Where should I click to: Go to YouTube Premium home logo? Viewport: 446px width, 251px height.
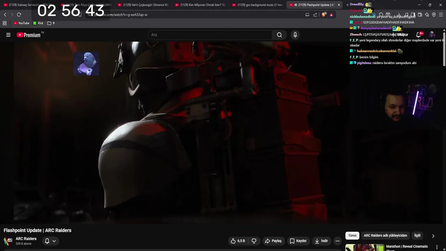tap(29, 35)
